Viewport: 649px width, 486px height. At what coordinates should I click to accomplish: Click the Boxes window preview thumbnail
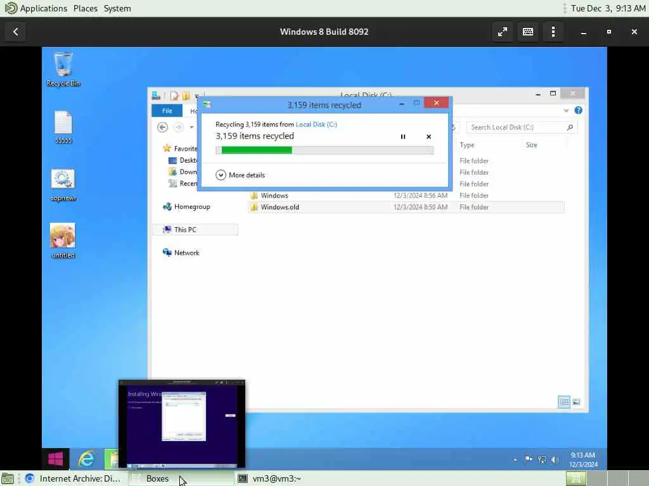click(x=182, y=424)
